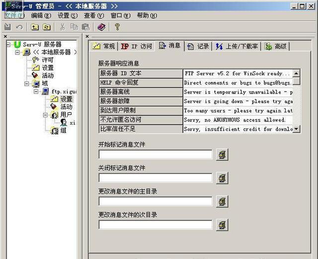
Task: Collapse the 用户 tree branch
Action: 45,115
